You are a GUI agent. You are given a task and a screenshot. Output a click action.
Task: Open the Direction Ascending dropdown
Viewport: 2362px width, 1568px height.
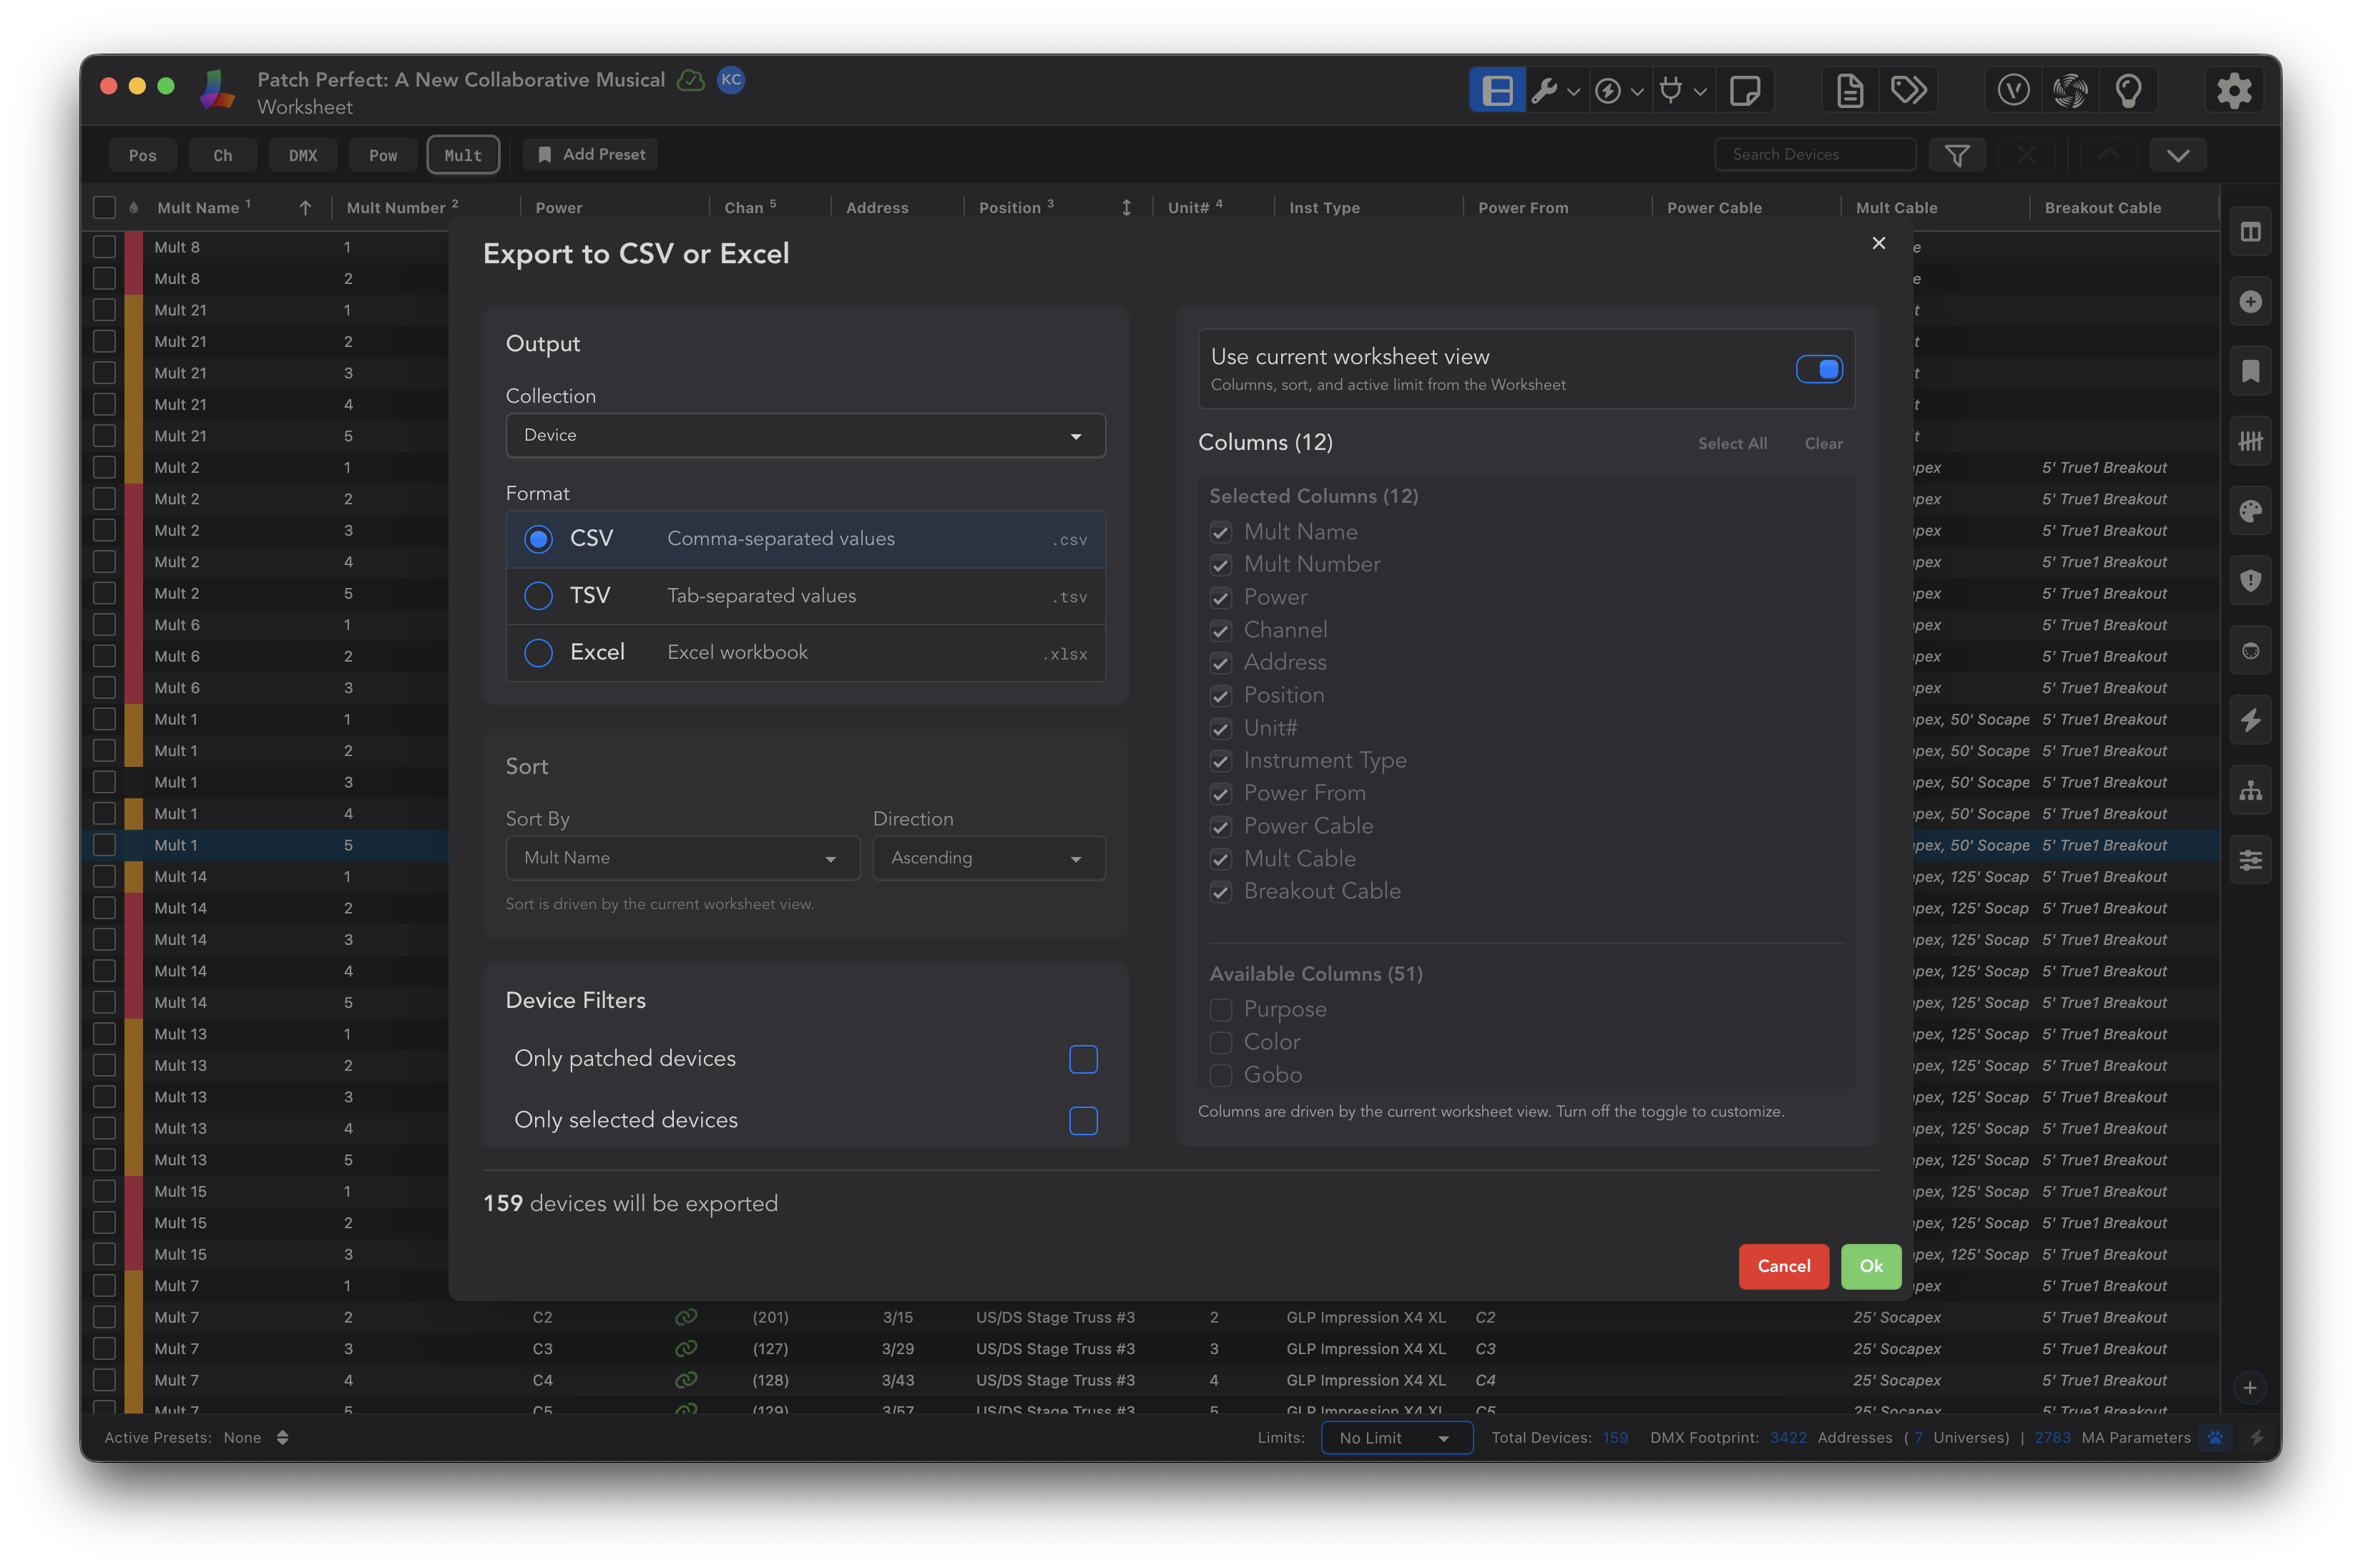988,858
